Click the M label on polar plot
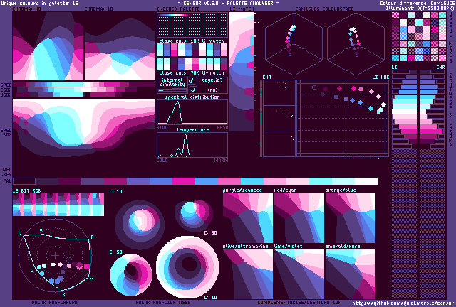Image resolution: width=456 pixels, height=307 pixels. [92, 279]
